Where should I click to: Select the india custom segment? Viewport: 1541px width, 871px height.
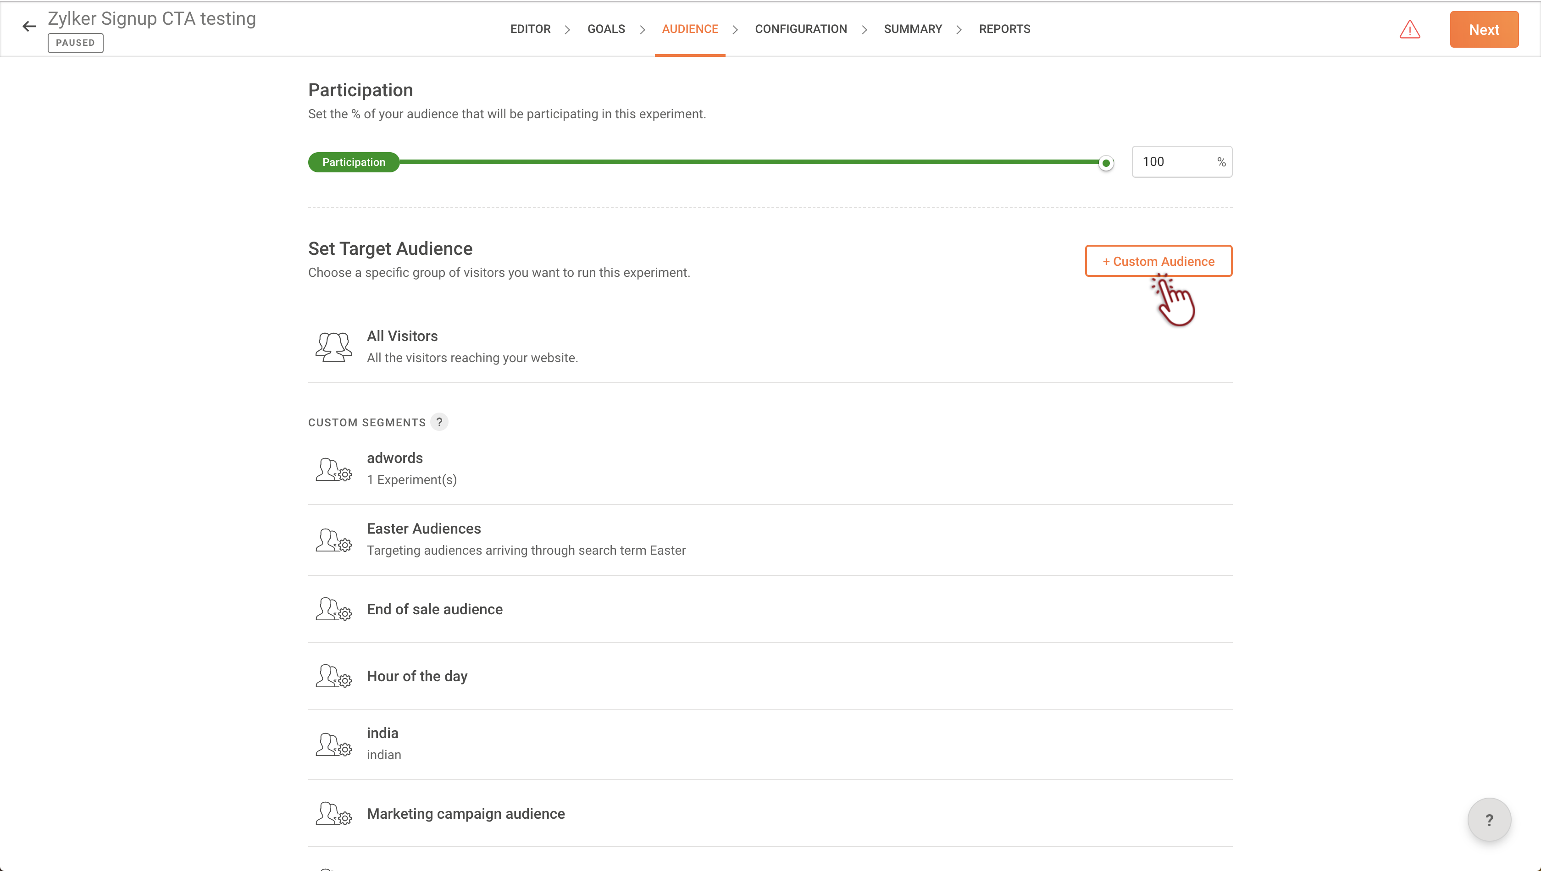pos(382,733)
